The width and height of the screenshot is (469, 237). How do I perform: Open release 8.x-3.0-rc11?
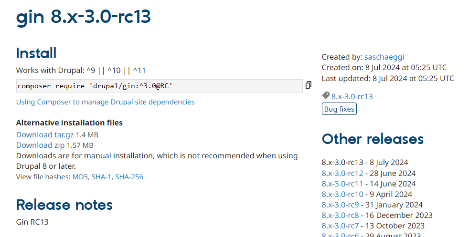(x=342, y=184)
